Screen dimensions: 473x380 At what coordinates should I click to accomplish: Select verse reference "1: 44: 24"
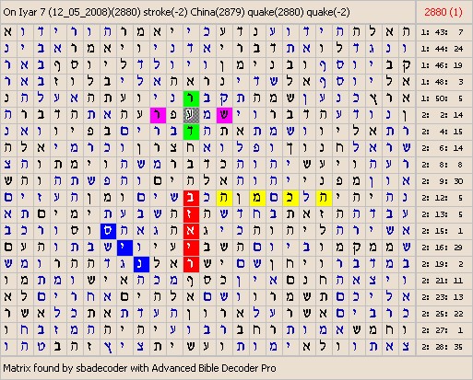[x=442, y=49]
